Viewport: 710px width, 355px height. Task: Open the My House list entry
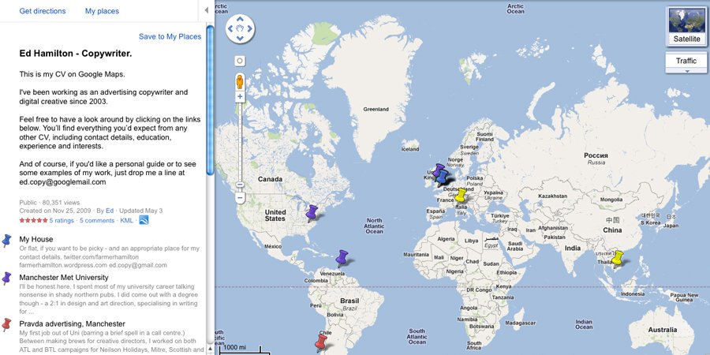[36, 239]
